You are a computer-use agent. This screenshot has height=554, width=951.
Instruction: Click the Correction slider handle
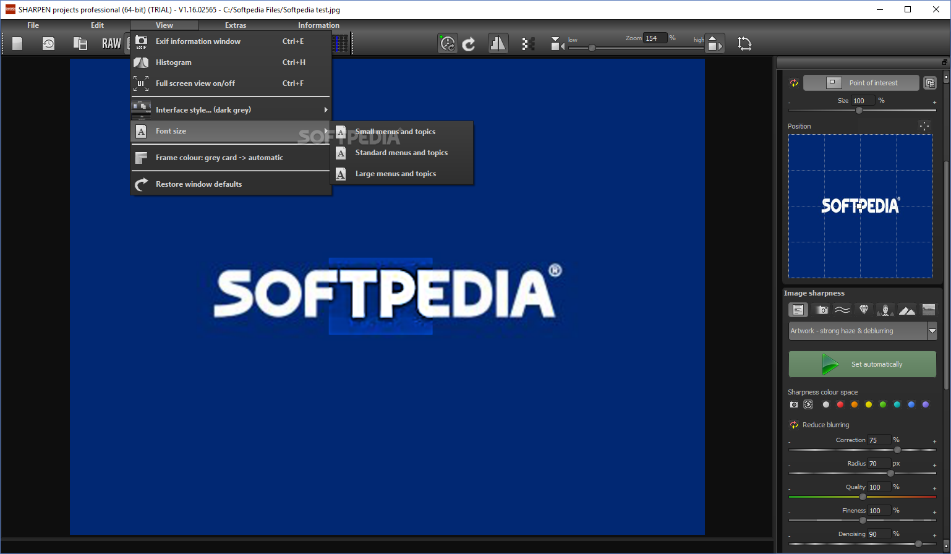(897, 450)
